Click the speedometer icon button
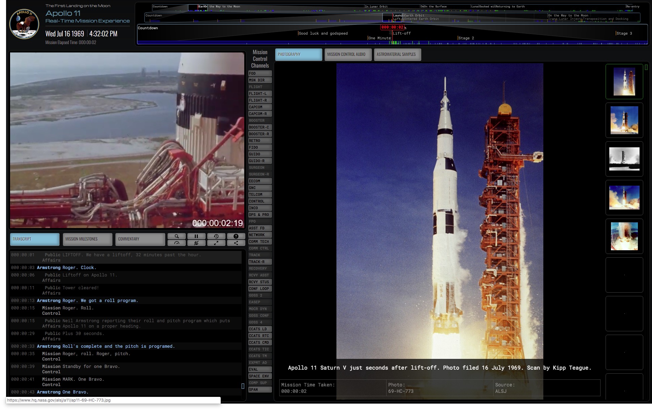 tap(177, 243)
